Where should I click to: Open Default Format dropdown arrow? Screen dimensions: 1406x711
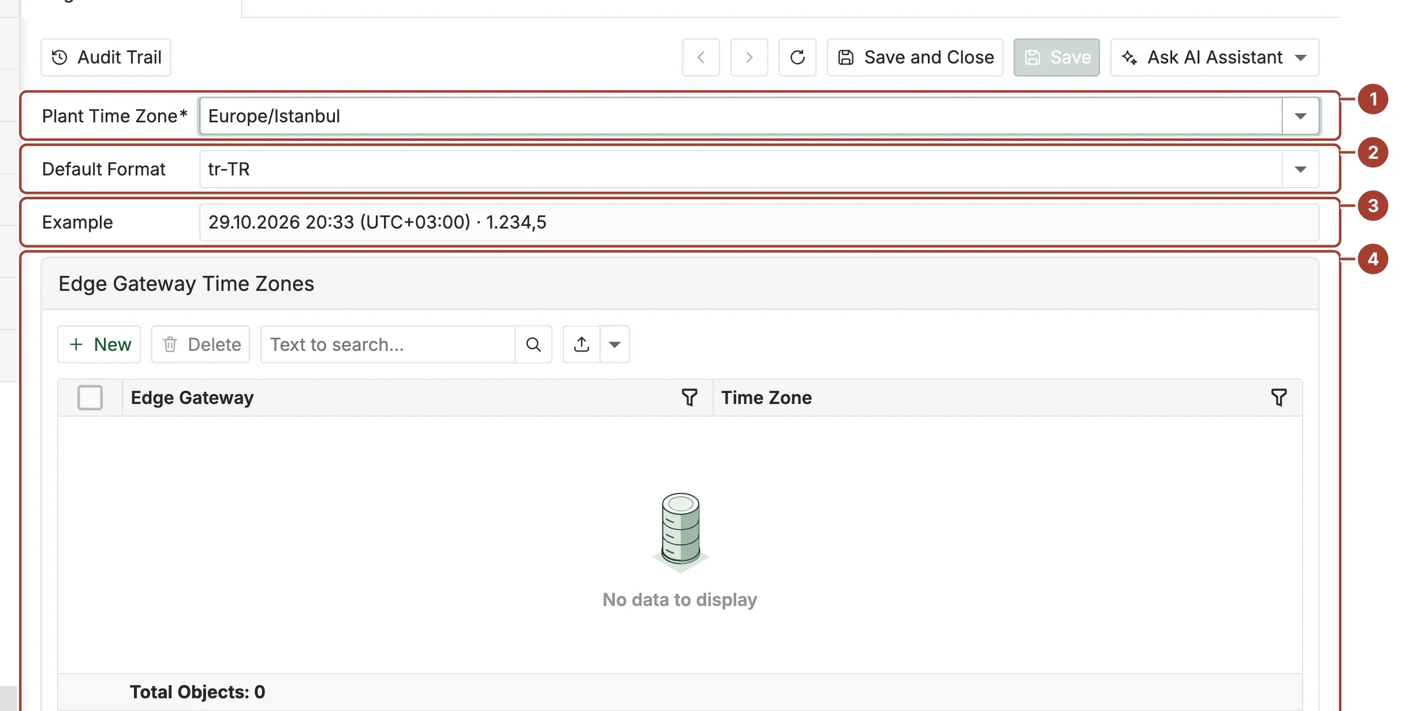(x=1300, y=169)
